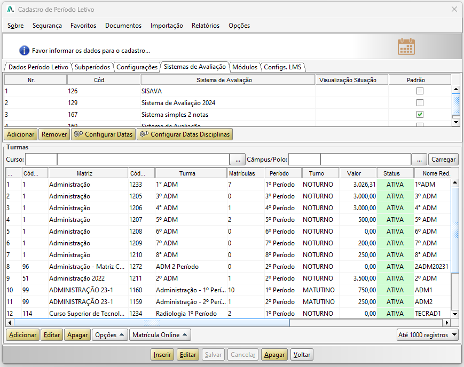The image size is (464, 367).
Task: Click the calendar icon in the header
Action: pos(406,47)
